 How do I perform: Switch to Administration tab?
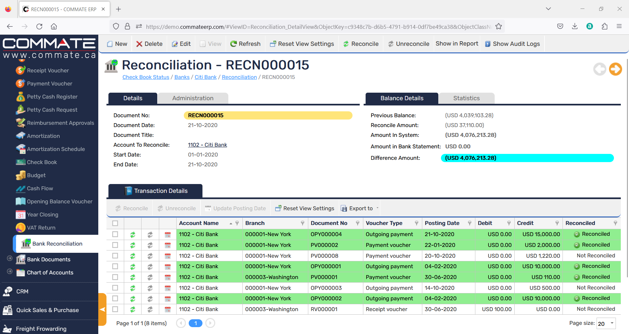click(x=193, y=98)
